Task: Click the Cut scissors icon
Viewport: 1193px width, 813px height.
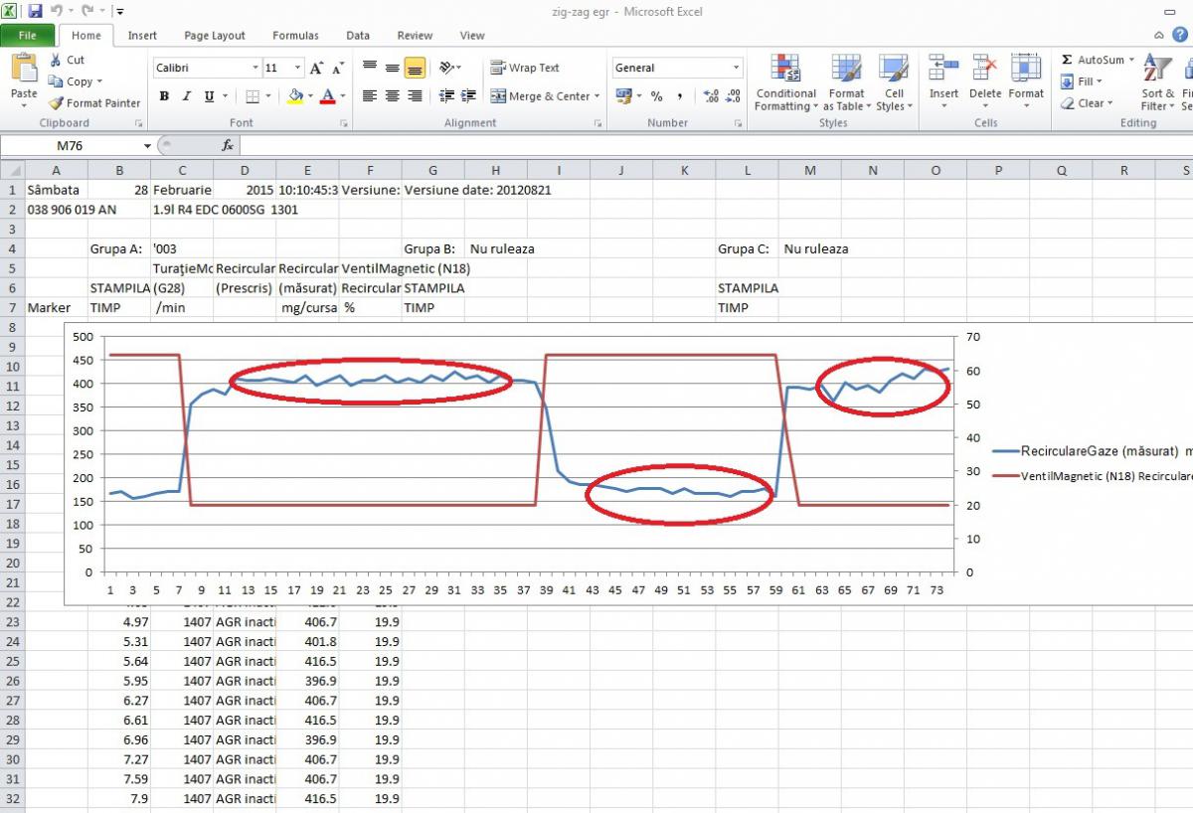Action: 57,61
